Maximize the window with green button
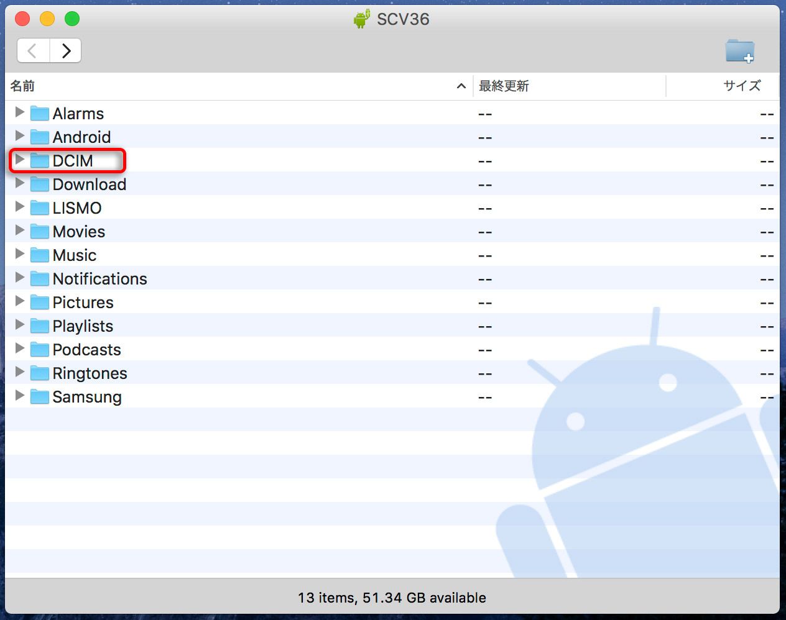Image resolution: width=786 pixels, height=620 pixels. tap(72, 19)
